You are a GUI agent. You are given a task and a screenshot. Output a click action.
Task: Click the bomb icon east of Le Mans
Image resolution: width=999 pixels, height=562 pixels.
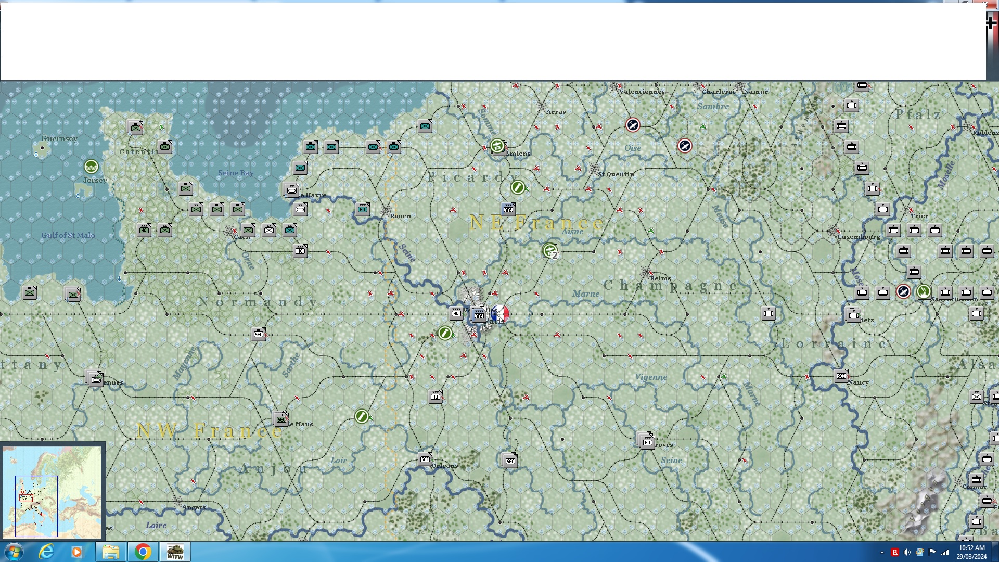point(362,416)
